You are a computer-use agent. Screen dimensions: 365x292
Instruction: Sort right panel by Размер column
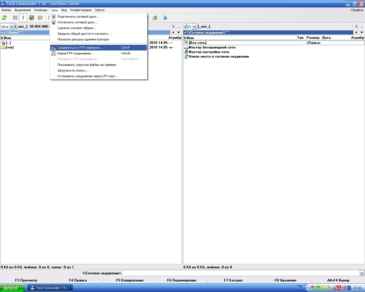[313, 38]
